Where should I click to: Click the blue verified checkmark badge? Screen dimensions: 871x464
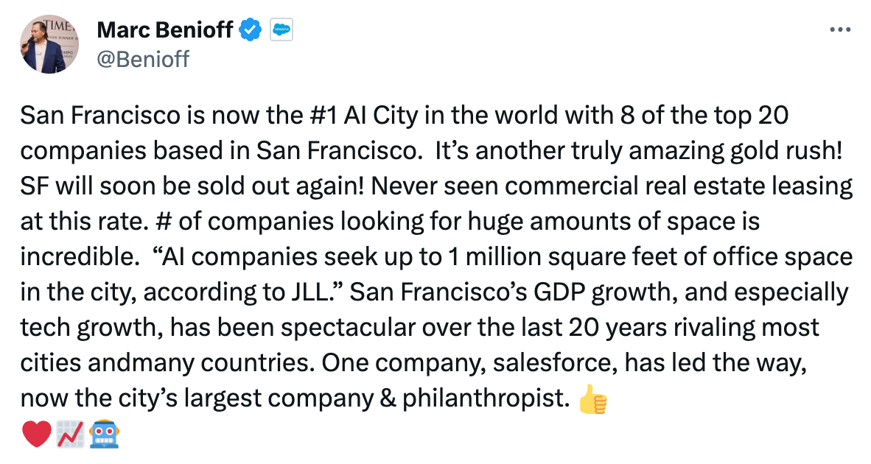pyautogui.click(x=250, y=29)
